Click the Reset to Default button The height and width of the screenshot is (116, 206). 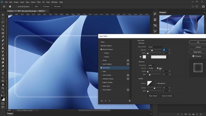(167, 96)
